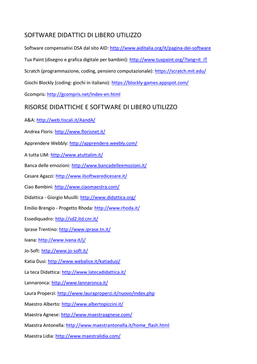Click the Jo-Soft website link
Image resolution: width=257 pixels, height=364 pixels.
65,251
